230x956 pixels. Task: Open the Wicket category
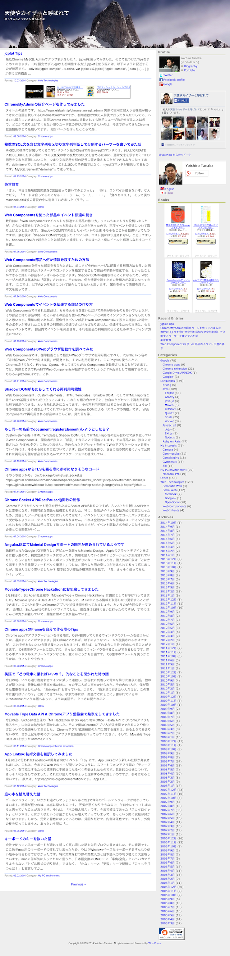click(x=169, y=421)
